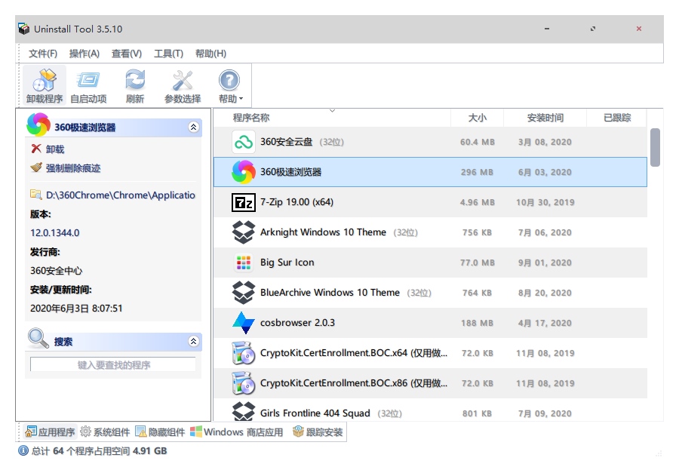The height and width of the screenshot is (473, 679).
Task: Click the 强制删除痕迹 link
Action: coord(72,168)
